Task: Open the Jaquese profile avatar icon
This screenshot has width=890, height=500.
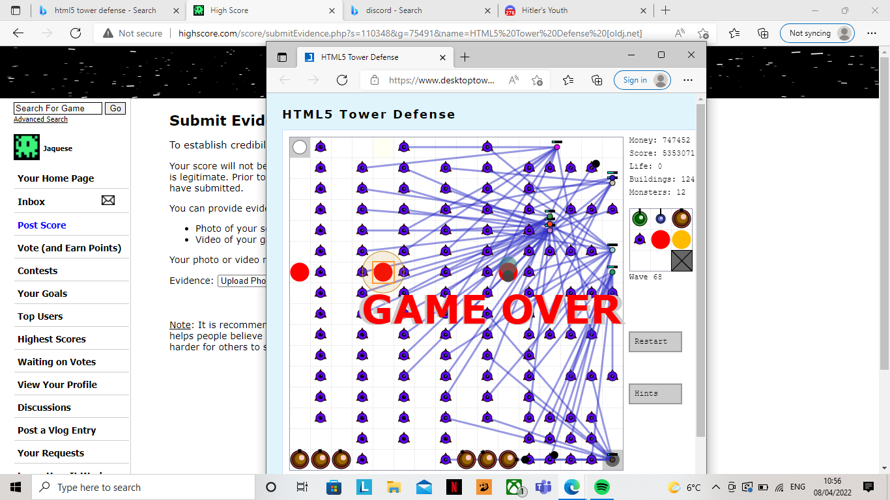Action: coord(26,146)
